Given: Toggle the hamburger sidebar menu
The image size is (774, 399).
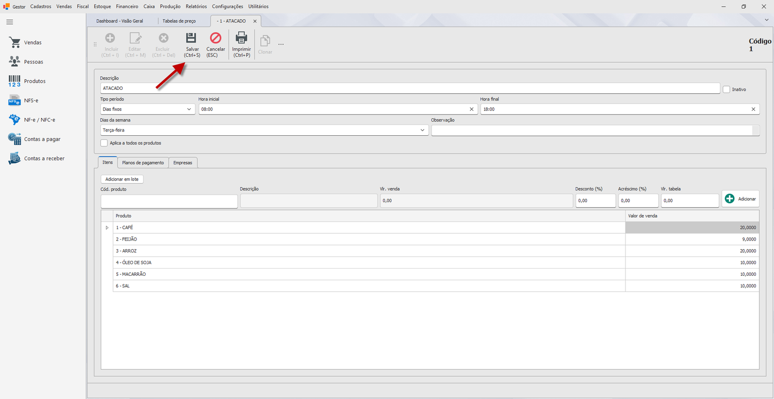Looking at the screenshot, I should pyautogui.click(x=10, y=22).
